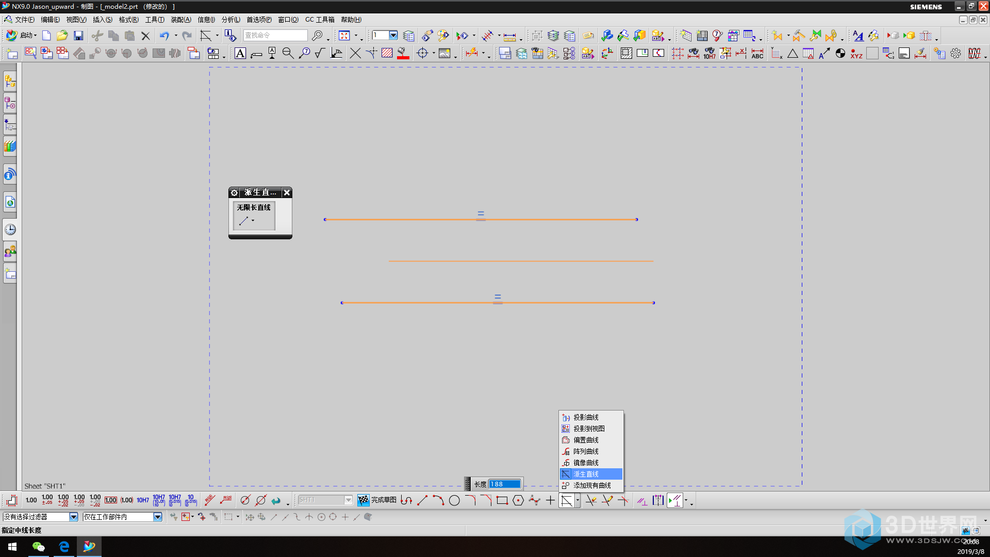Screen dimensions: 990x557
Task: Click the Profile curve sketch tool
Action: pyautogui.click(x=406, y=500)
